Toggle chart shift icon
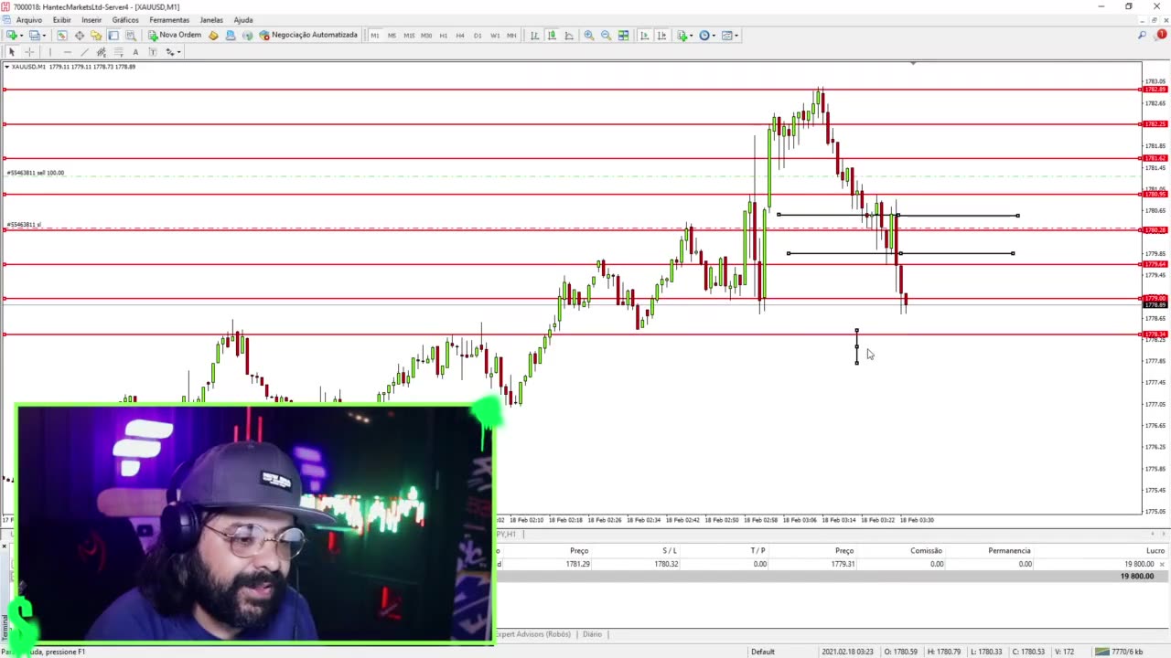The image size is (1171, 658). [661, 36]
